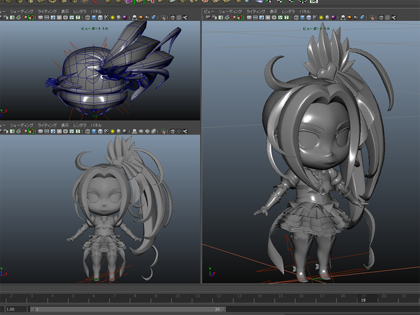Click purple sphere icon in top-left viewport toolbar
This screenshot has width=420, height=315.
click(x=125, y=17)
